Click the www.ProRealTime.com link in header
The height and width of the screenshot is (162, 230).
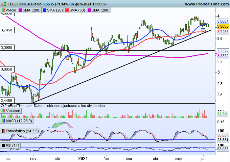207,4
